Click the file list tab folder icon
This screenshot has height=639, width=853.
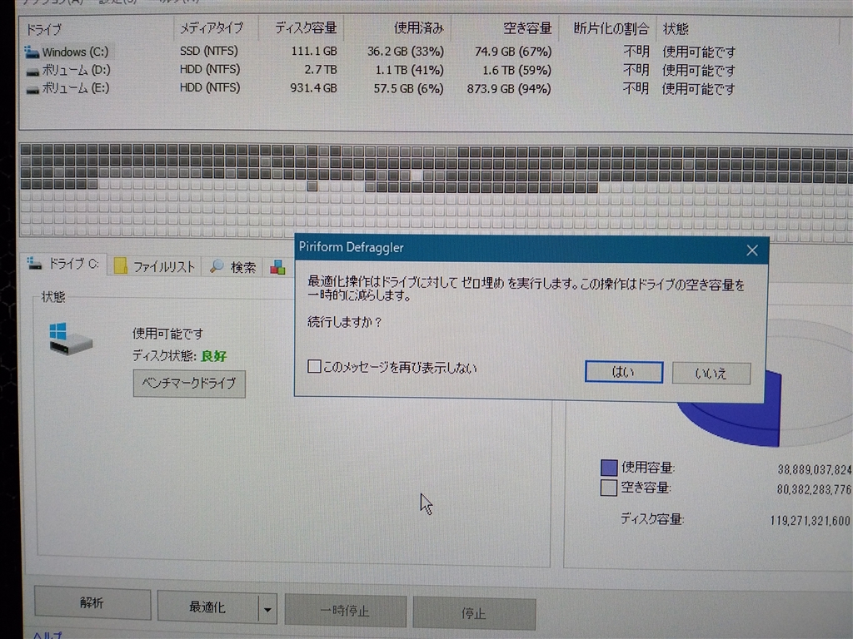coord(120,266)
